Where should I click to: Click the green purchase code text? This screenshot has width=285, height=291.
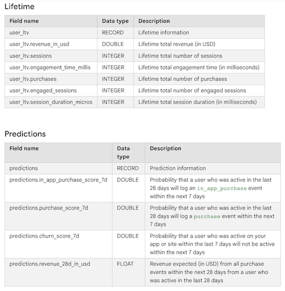[207, 216]
